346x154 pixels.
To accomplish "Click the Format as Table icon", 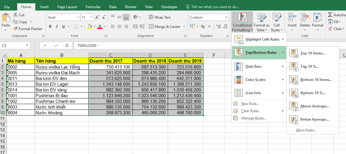I will 261,22.
